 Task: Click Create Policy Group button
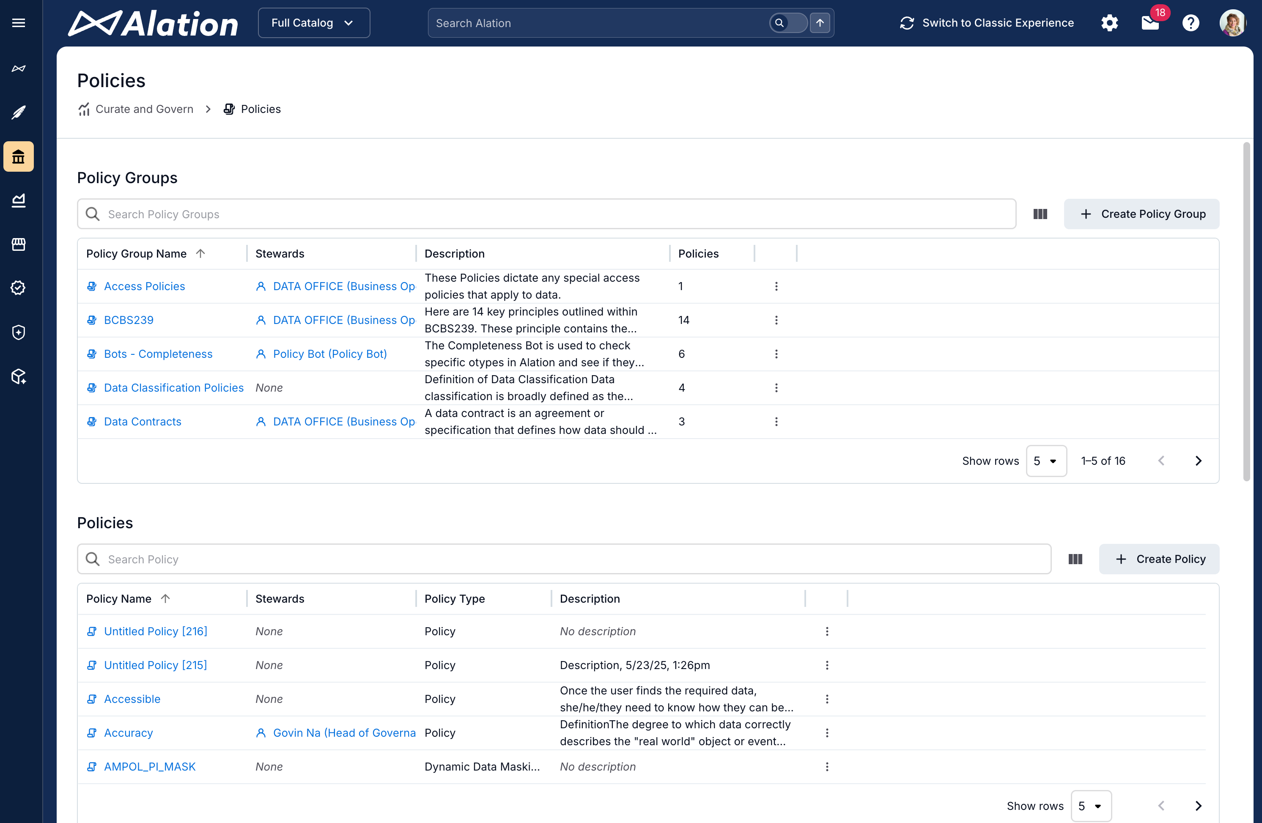1141,214
